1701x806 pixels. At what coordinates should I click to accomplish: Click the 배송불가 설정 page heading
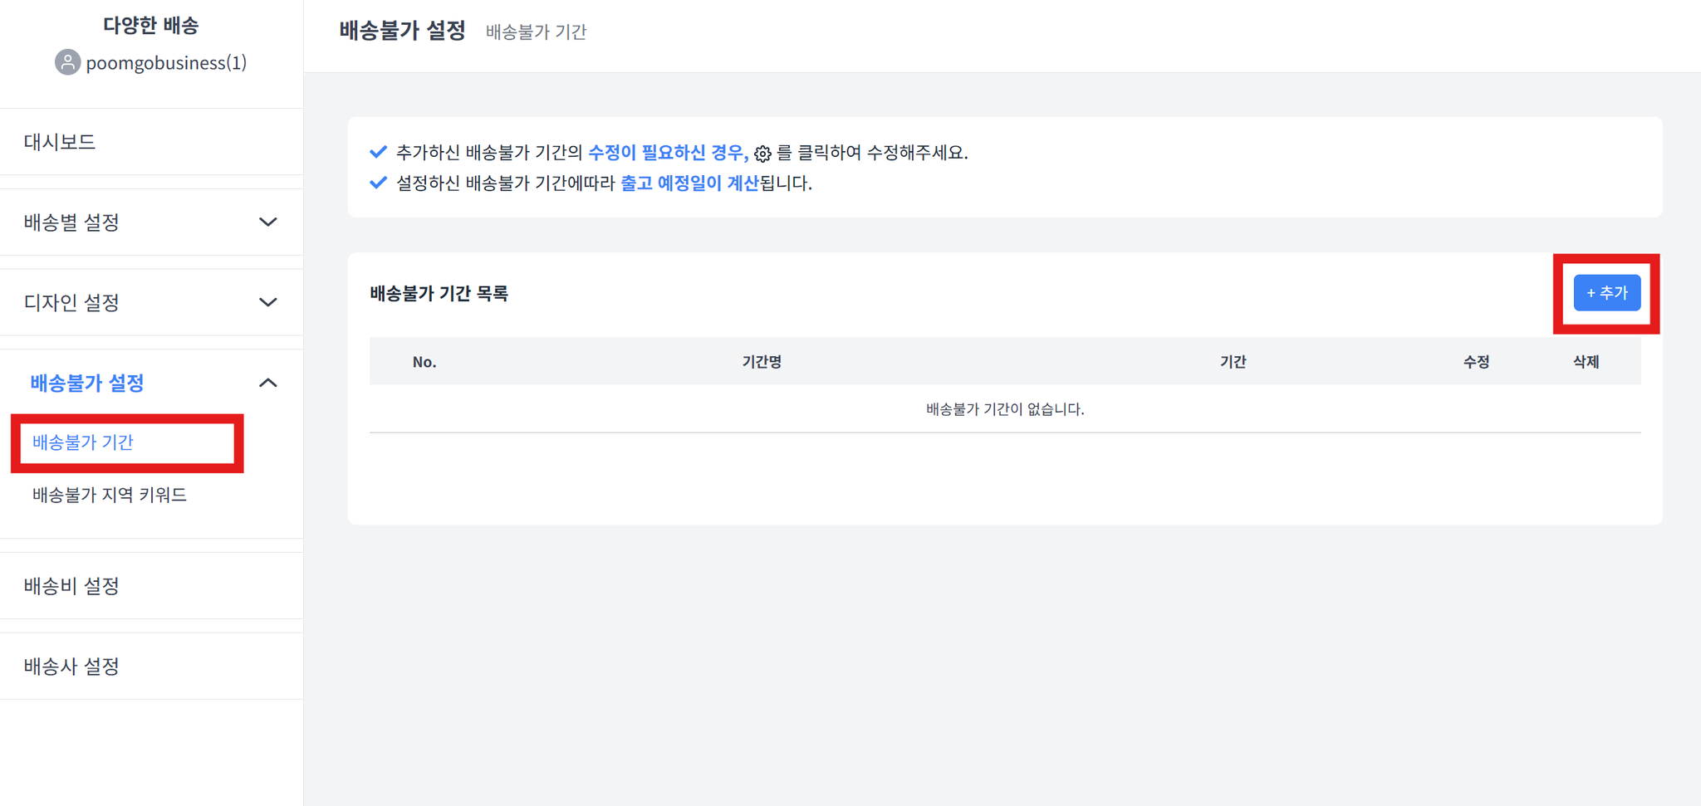coord(403,31)
